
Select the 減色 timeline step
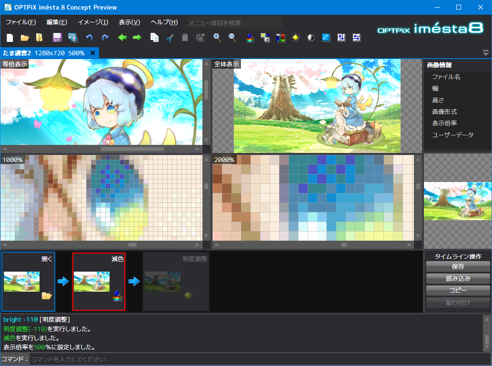point(99,282)
